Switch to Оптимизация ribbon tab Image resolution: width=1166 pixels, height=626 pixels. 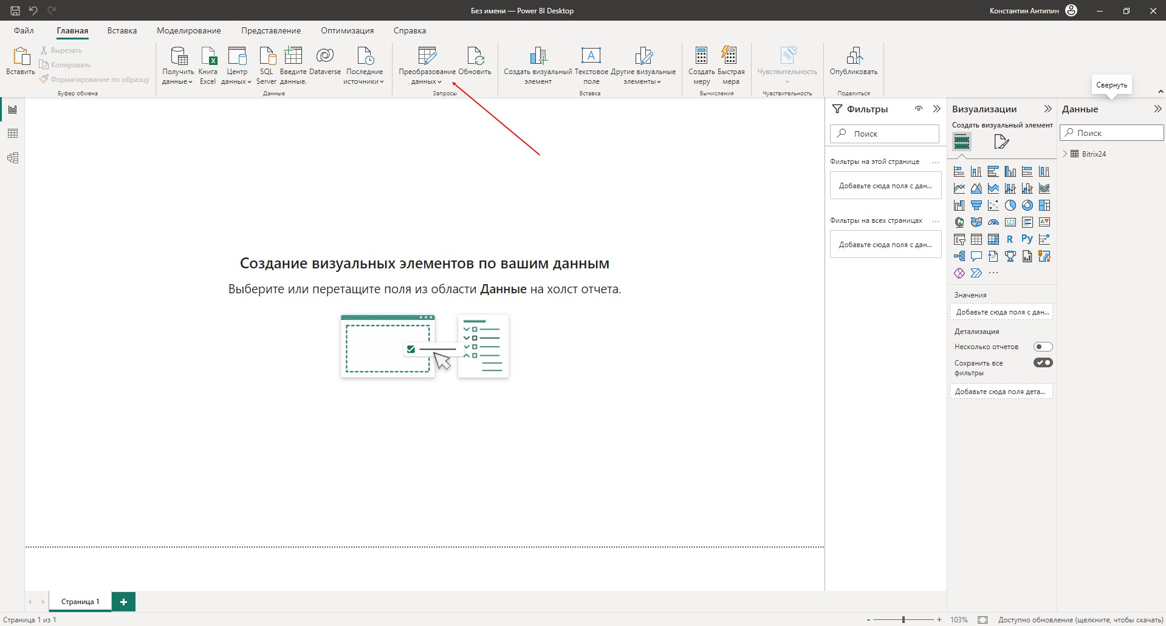click(x=348, y=30)
